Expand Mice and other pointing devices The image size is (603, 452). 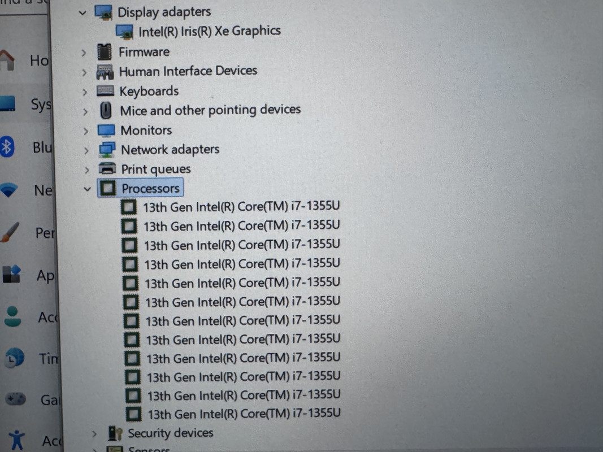85,112
